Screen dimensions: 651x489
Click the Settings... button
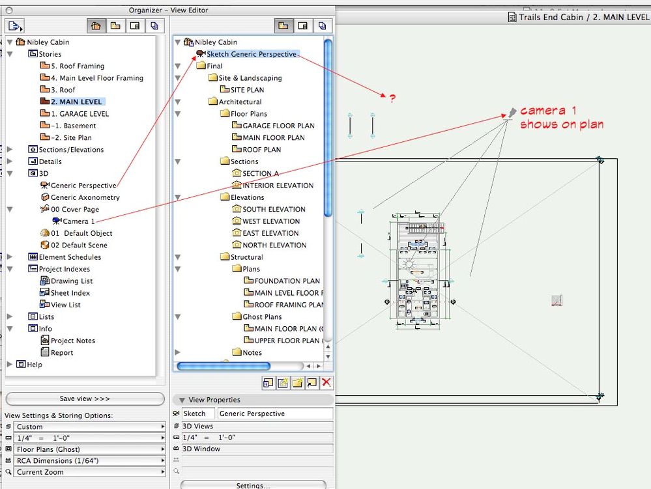pos(253,485)
